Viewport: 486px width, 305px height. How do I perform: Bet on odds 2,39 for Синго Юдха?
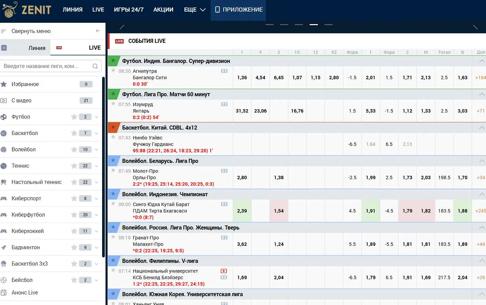coord(242,211)
